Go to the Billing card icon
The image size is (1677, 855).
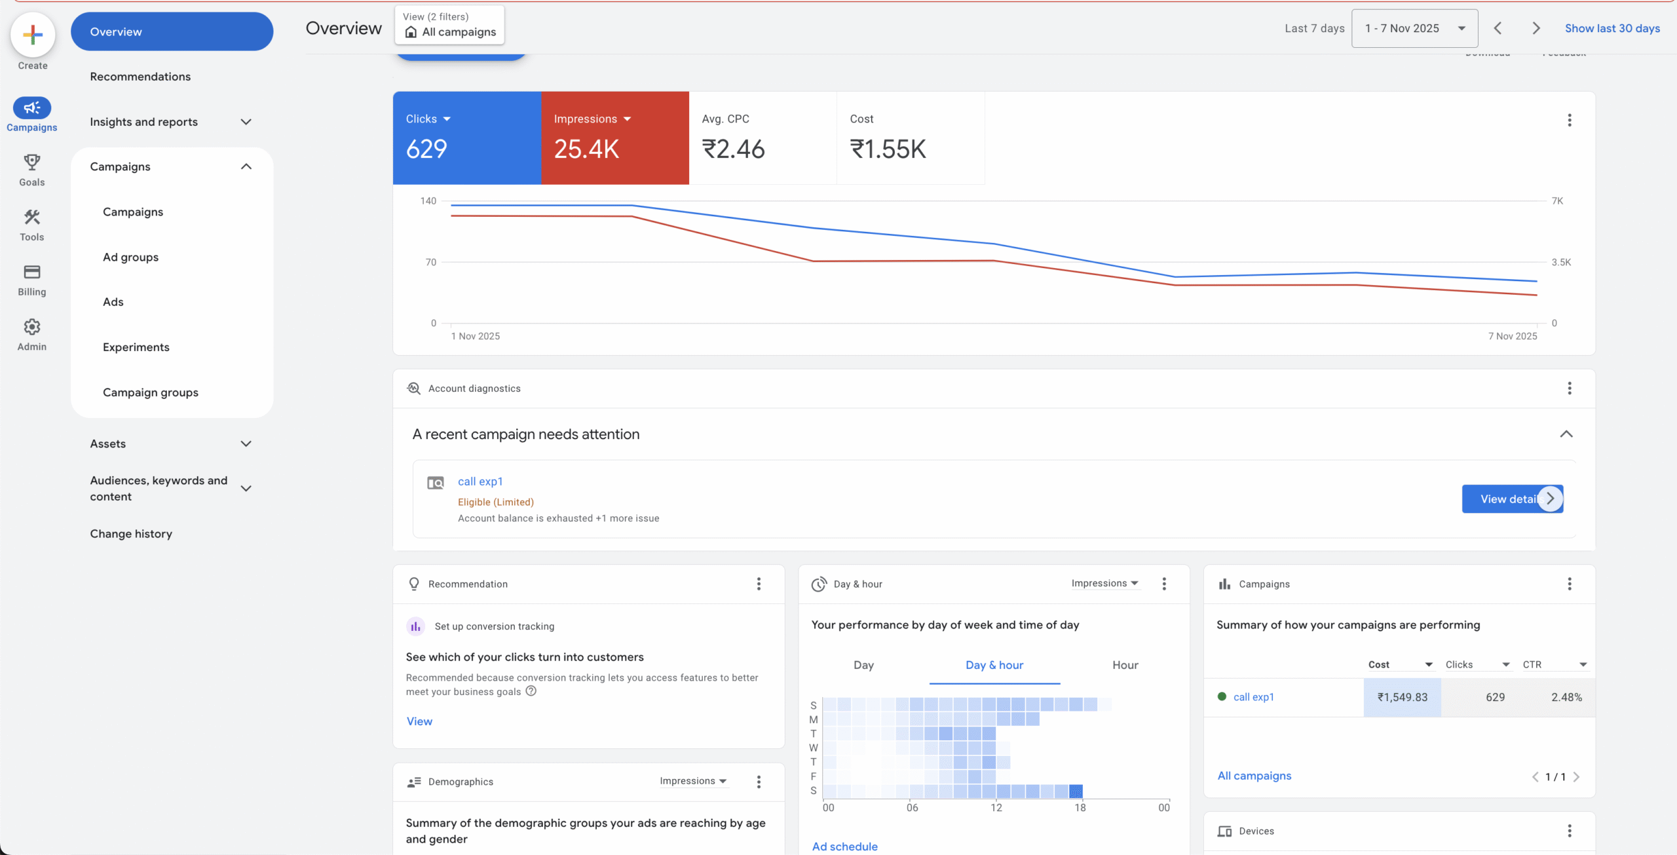(31, 272)
